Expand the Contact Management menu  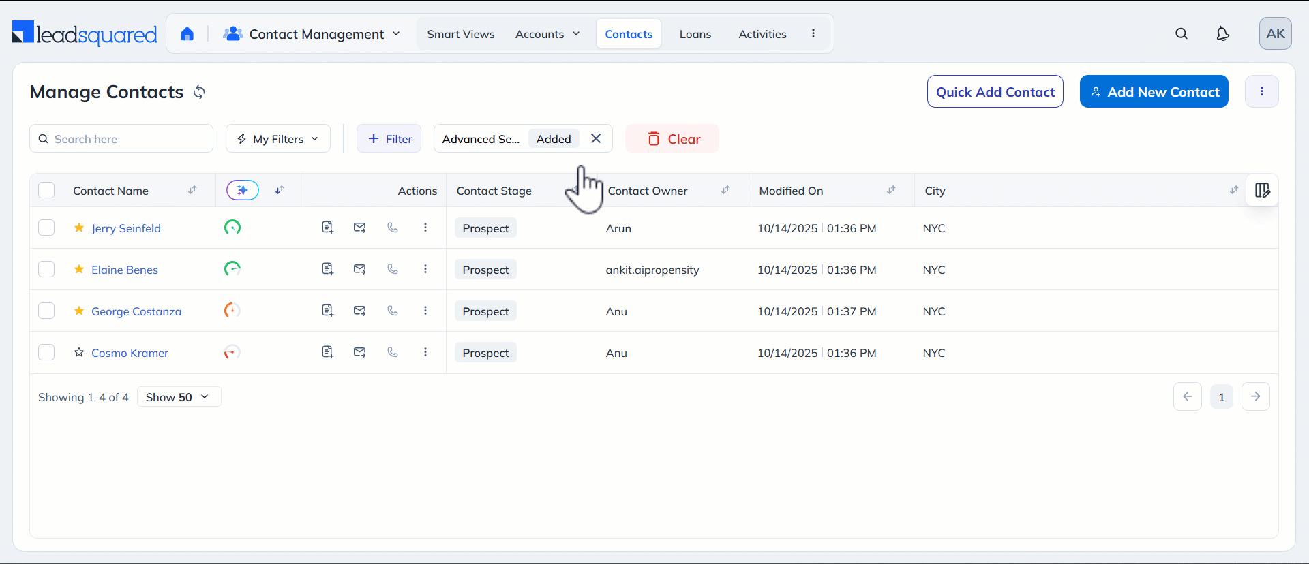tap(312, 34)
